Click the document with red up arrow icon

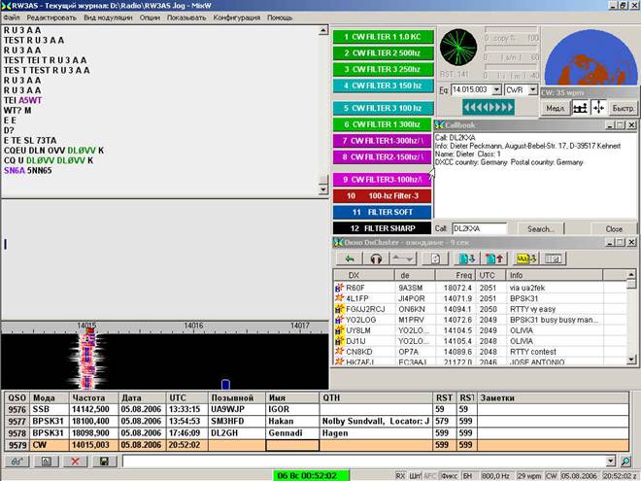pyautogui.click(x=494, y=258)
